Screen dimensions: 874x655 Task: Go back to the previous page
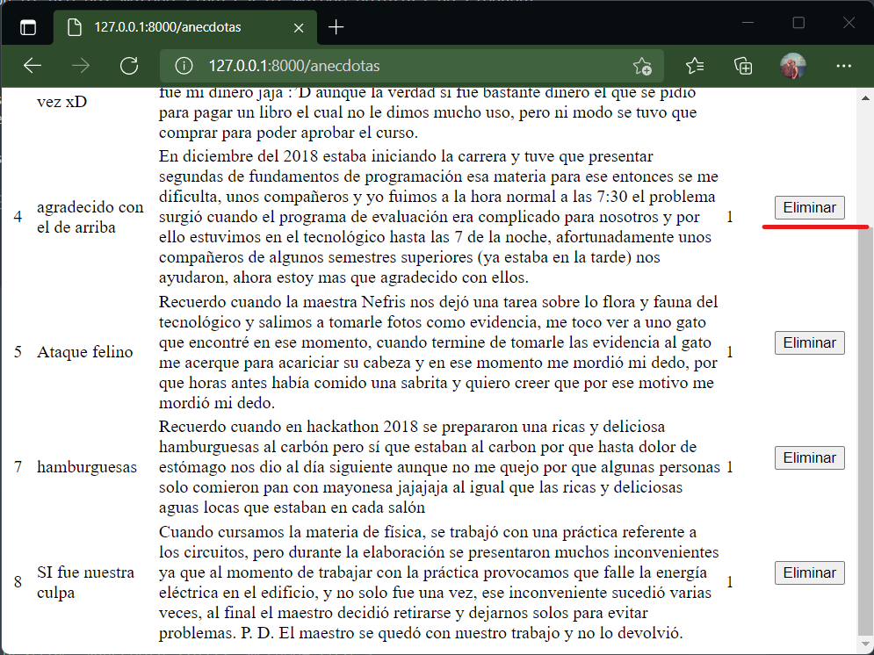point(33,66)
